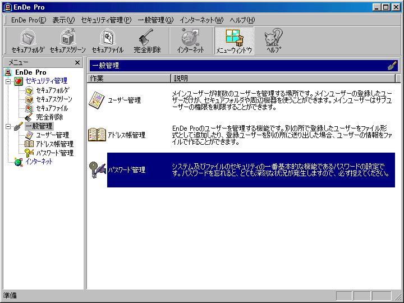Click the パスワード管理 key list icon
404x303 pixels.
tap(98, 170)
